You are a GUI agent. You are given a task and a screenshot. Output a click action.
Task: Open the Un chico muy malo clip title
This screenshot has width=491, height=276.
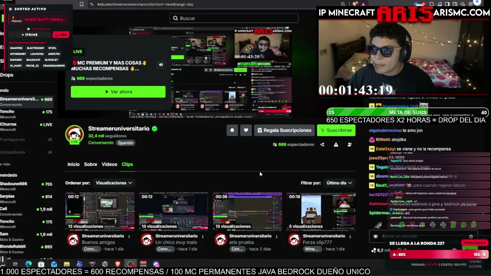(176, 242)
